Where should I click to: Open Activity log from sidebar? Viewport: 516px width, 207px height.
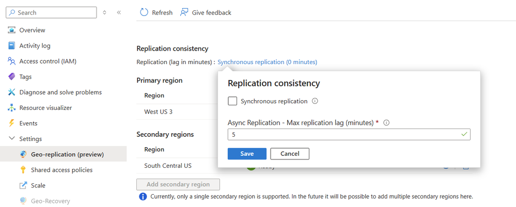tap(35, 45)
